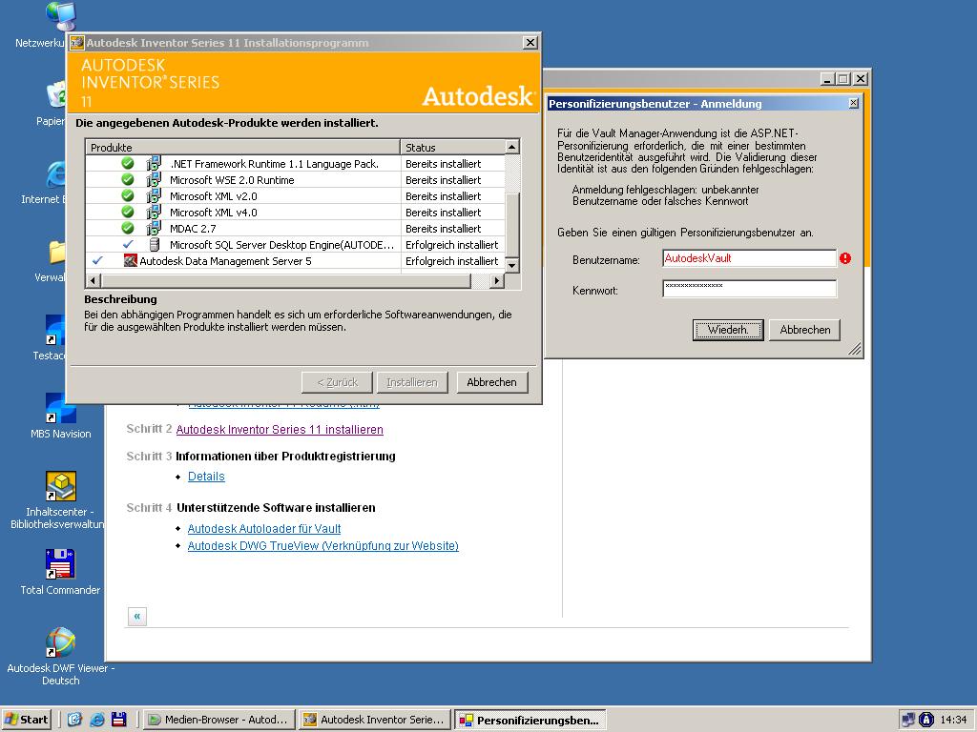977x732 pixels.
Task: Click the Autodesk Data Management Server icon
Action: pos(130,261)
